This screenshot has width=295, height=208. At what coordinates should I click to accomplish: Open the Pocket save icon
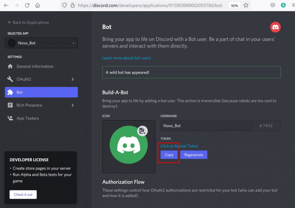tap(273, 5)
